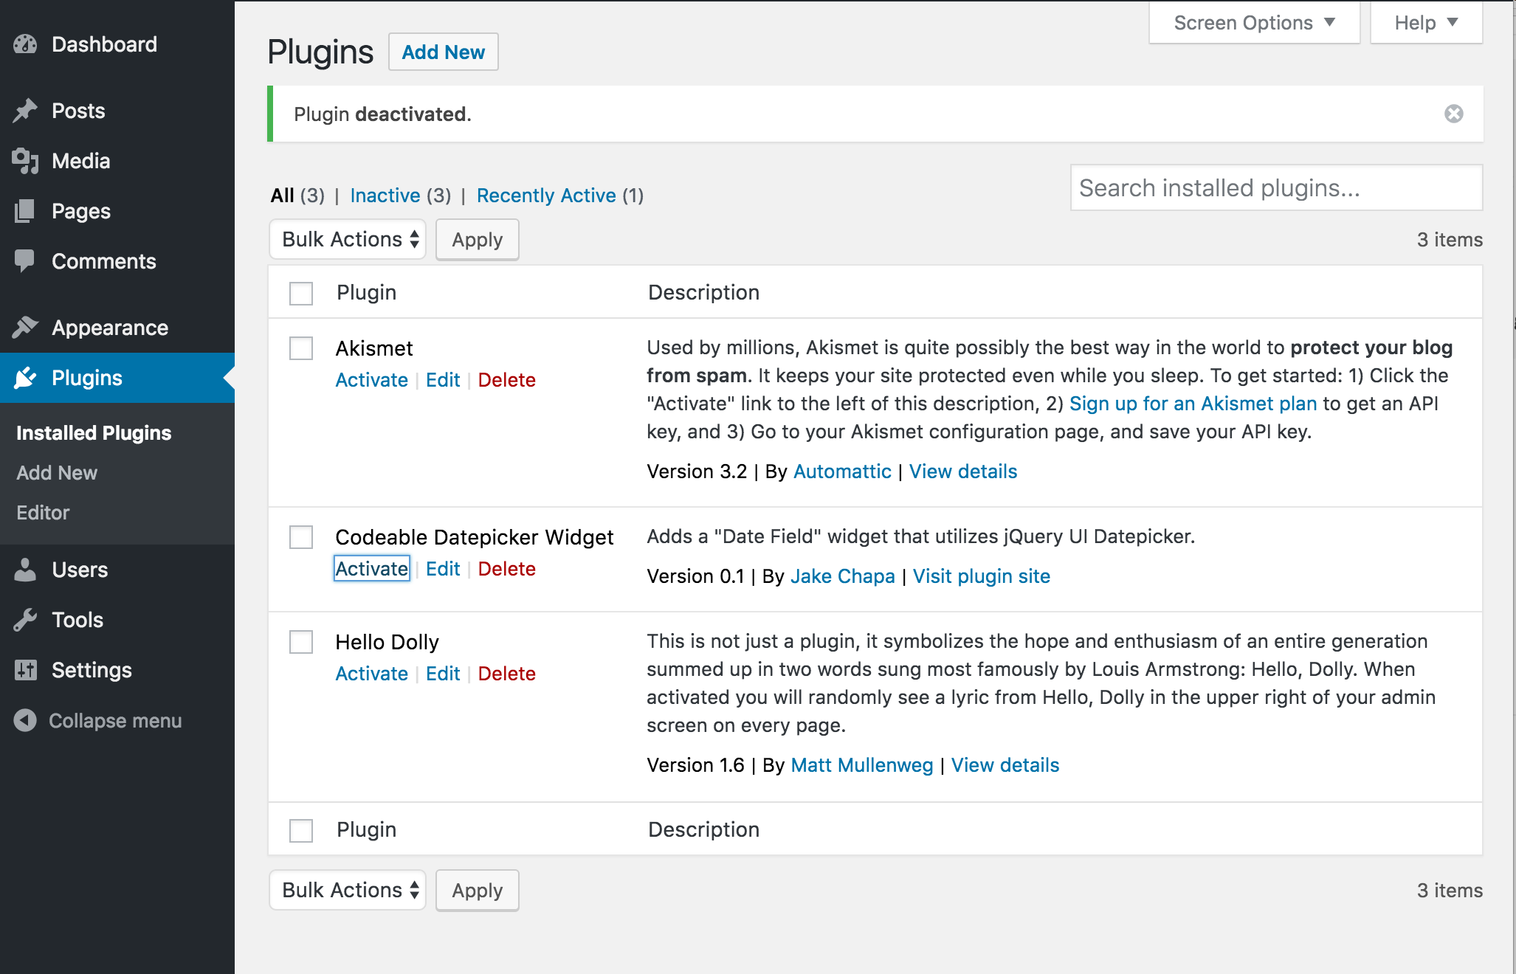Click the Posts pushpin icon
Screen dimensions: 1516x974
(x=25, y=111)
